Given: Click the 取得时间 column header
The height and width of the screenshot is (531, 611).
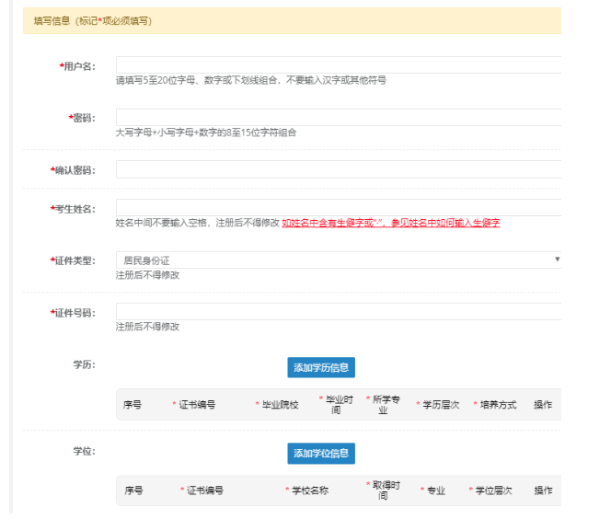Looking at the screenshot, I should (x=383, y=491).
